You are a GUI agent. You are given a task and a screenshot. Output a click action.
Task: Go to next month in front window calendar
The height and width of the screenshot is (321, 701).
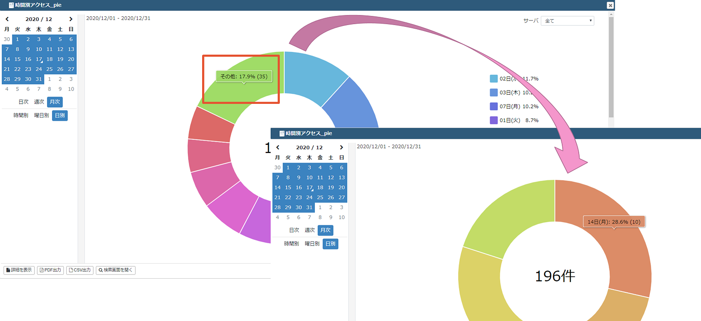click(341, 148)
